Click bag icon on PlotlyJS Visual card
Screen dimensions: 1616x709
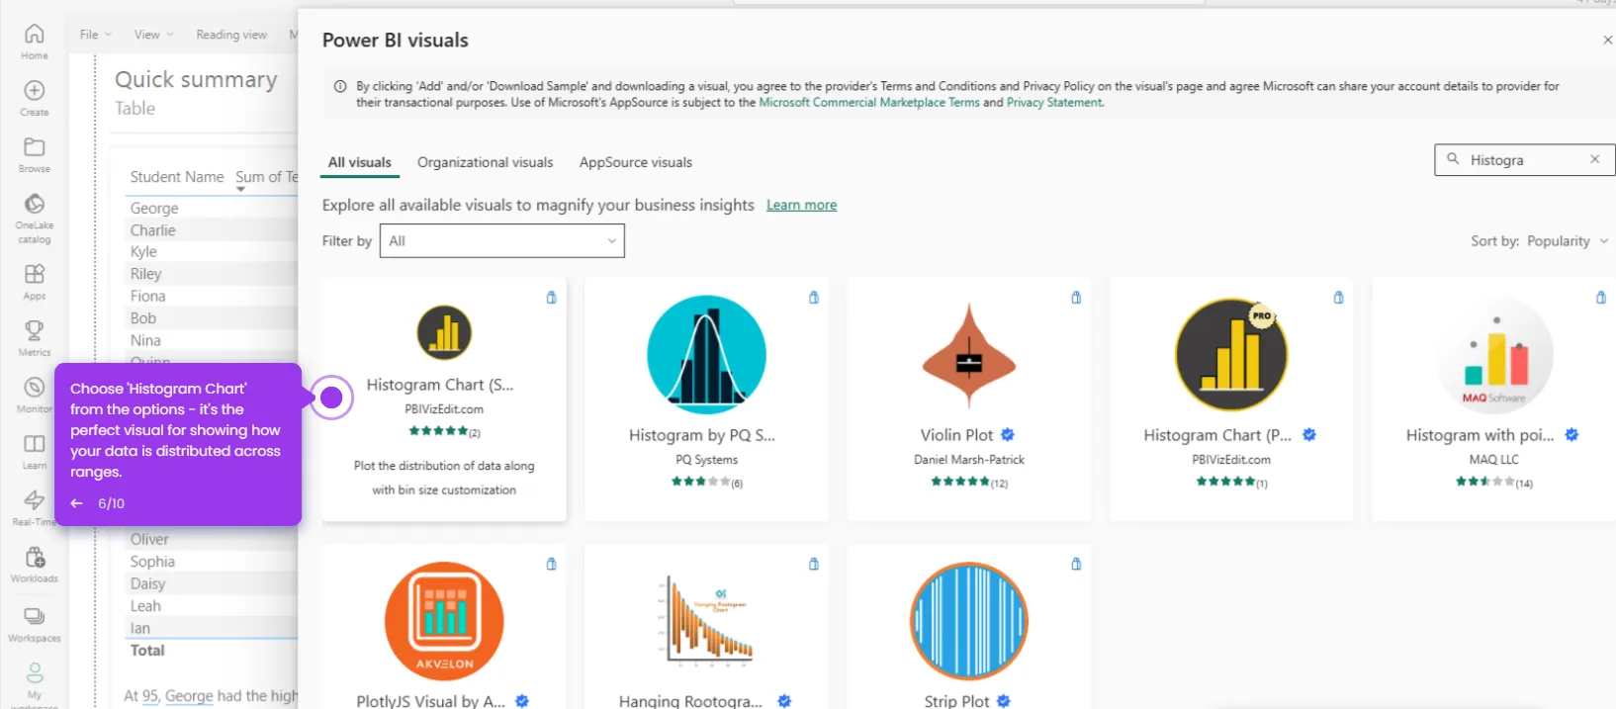[x=551, y=564]
